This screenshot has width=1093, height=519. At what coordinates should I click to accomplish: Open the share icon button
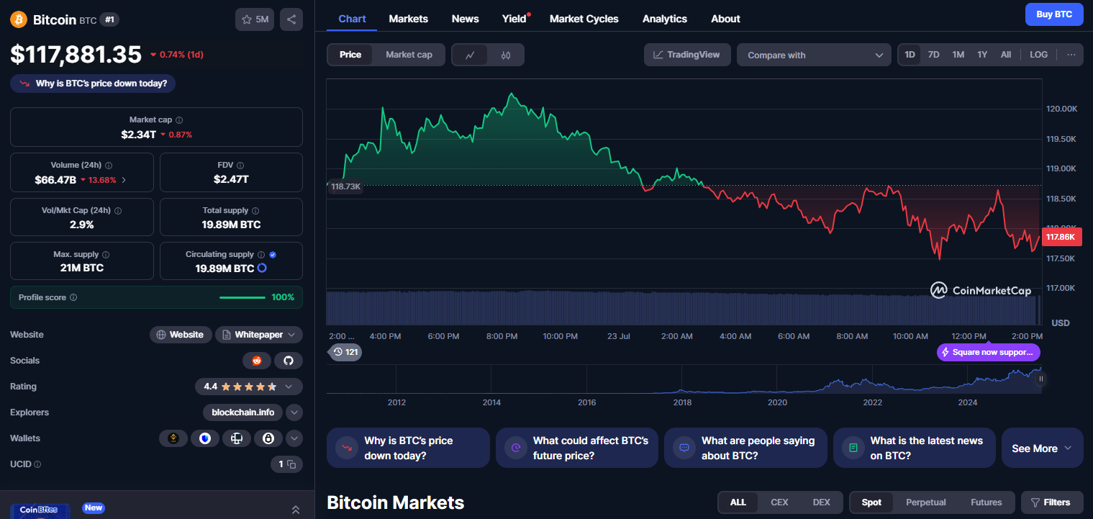(291, 19)
